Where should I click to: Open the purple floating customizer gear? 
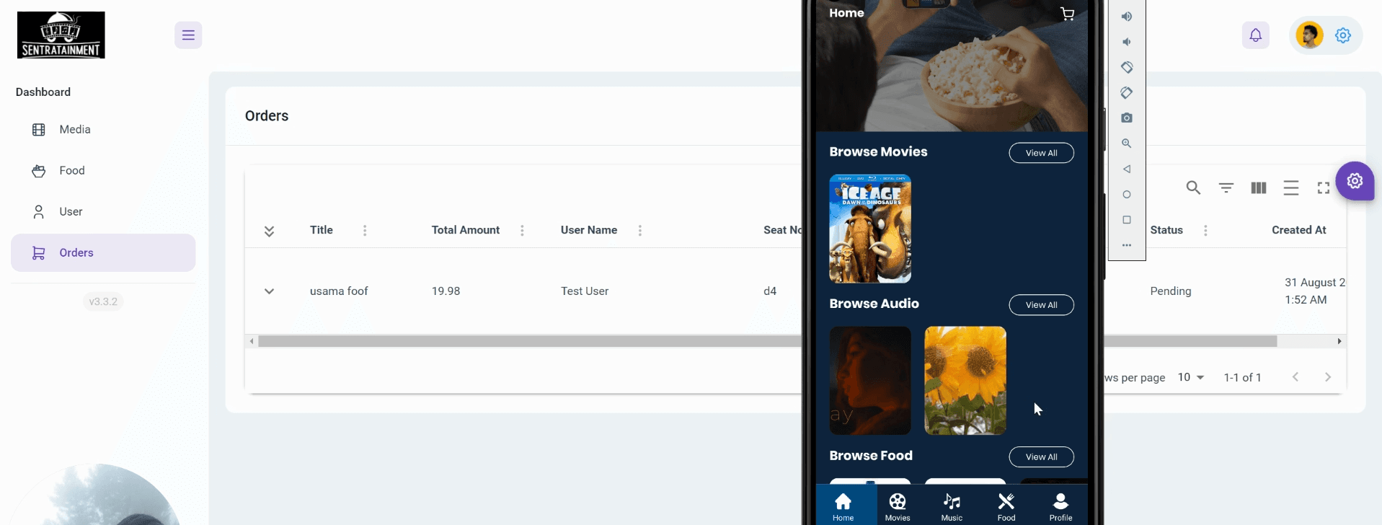1355,181
